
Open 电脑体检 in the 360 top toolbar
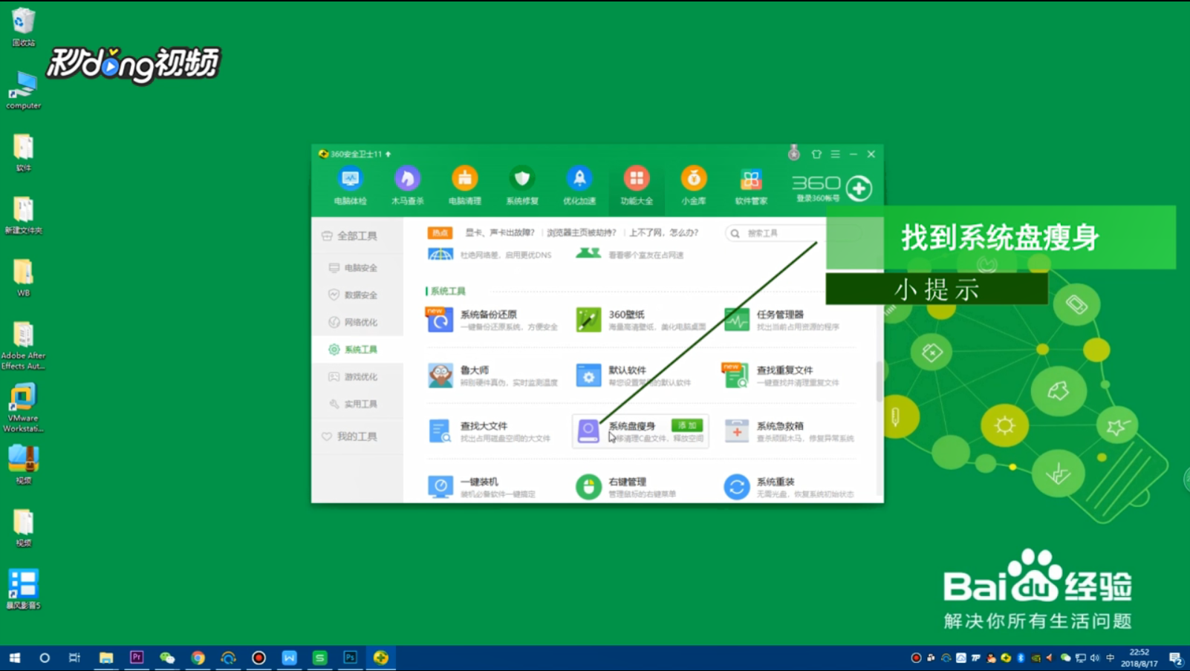350,186
